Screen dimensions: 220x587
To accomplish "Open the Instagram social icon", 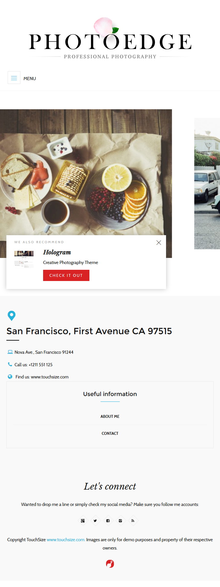I will coord(120,521).
